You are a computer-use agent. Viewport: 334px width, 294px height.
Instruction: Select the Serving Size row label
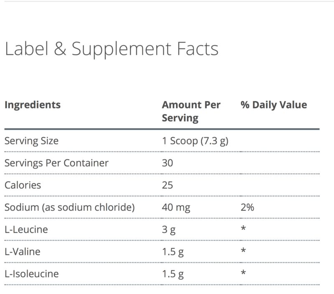coord(31,141)
